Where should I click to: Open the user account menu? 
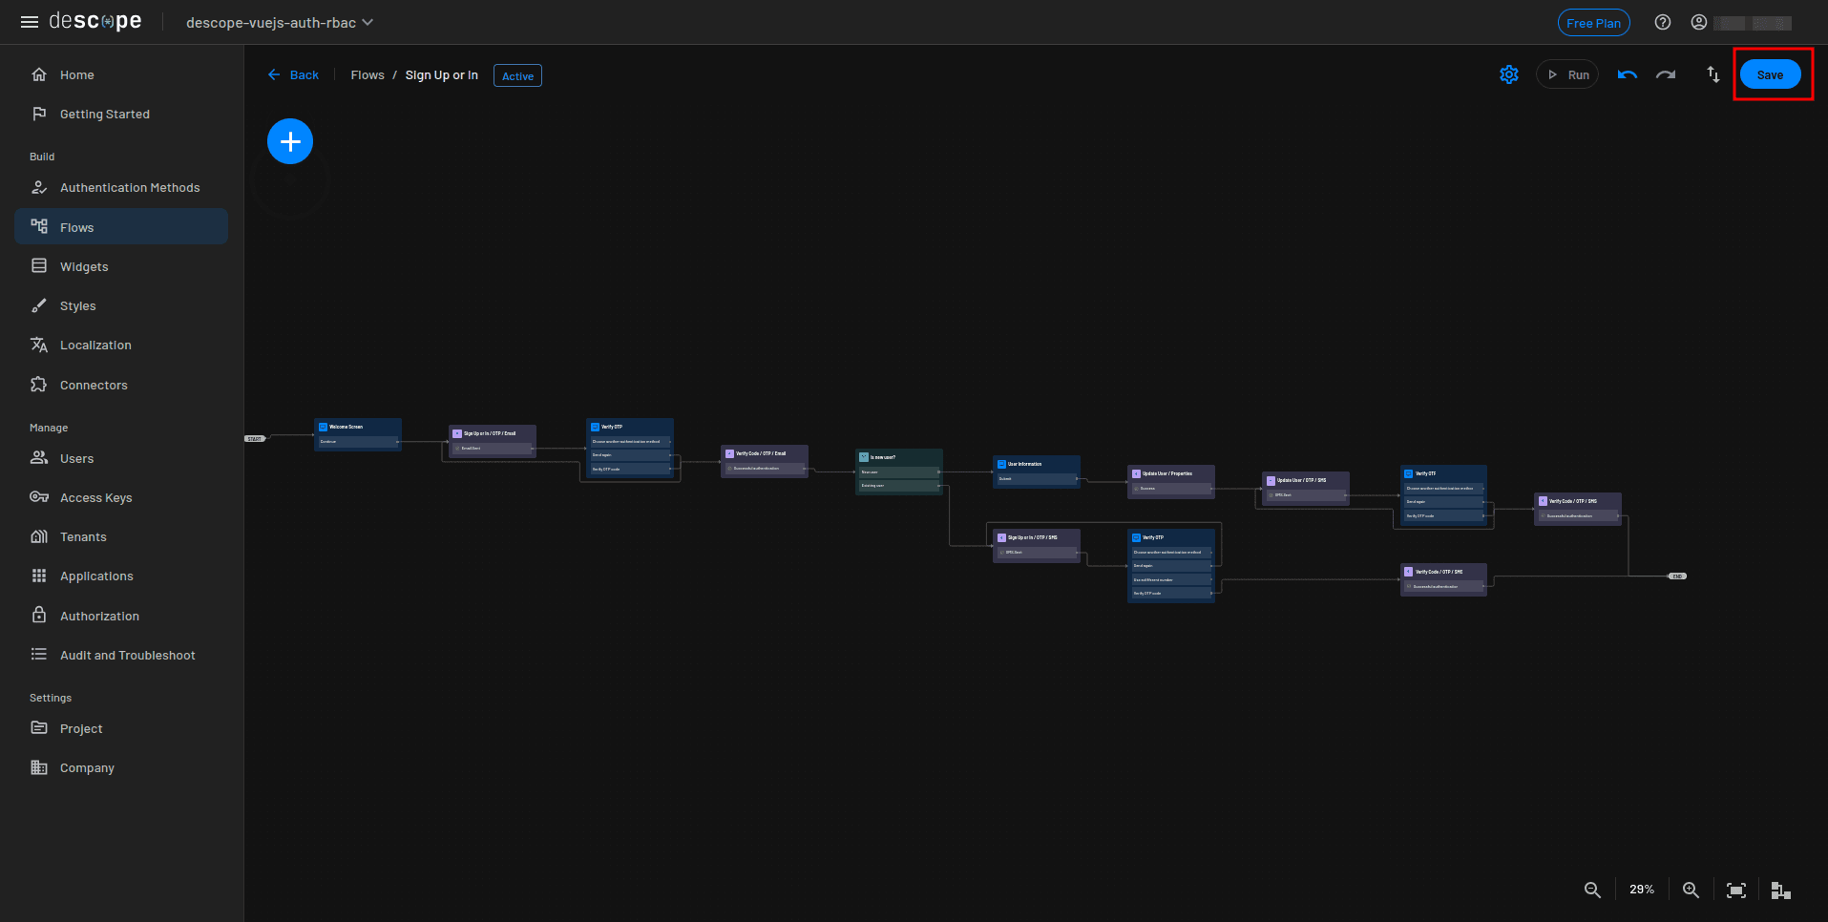[x=1699, y=23]
